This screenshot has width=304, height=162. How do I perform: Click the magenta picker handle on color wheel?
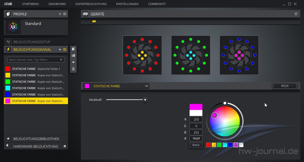214,115
